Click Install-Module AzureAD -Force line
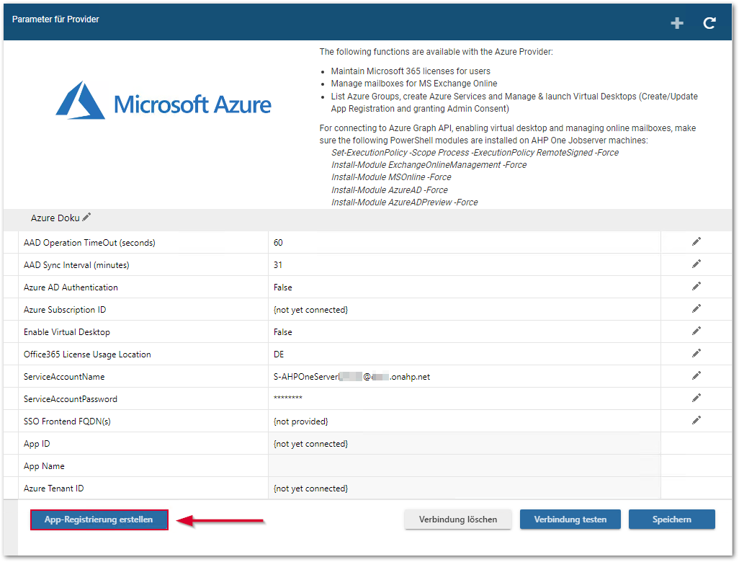Screen dimensions: 739x562 (389, 189)
